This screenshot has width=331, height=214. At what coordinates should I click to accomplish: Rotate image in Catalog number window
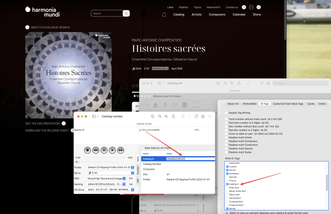pos(196,117)
